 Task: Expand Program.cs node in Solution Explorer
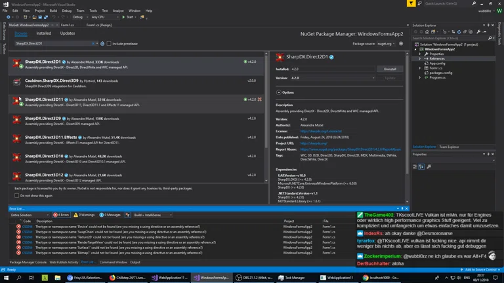click(x=420, y=77)
